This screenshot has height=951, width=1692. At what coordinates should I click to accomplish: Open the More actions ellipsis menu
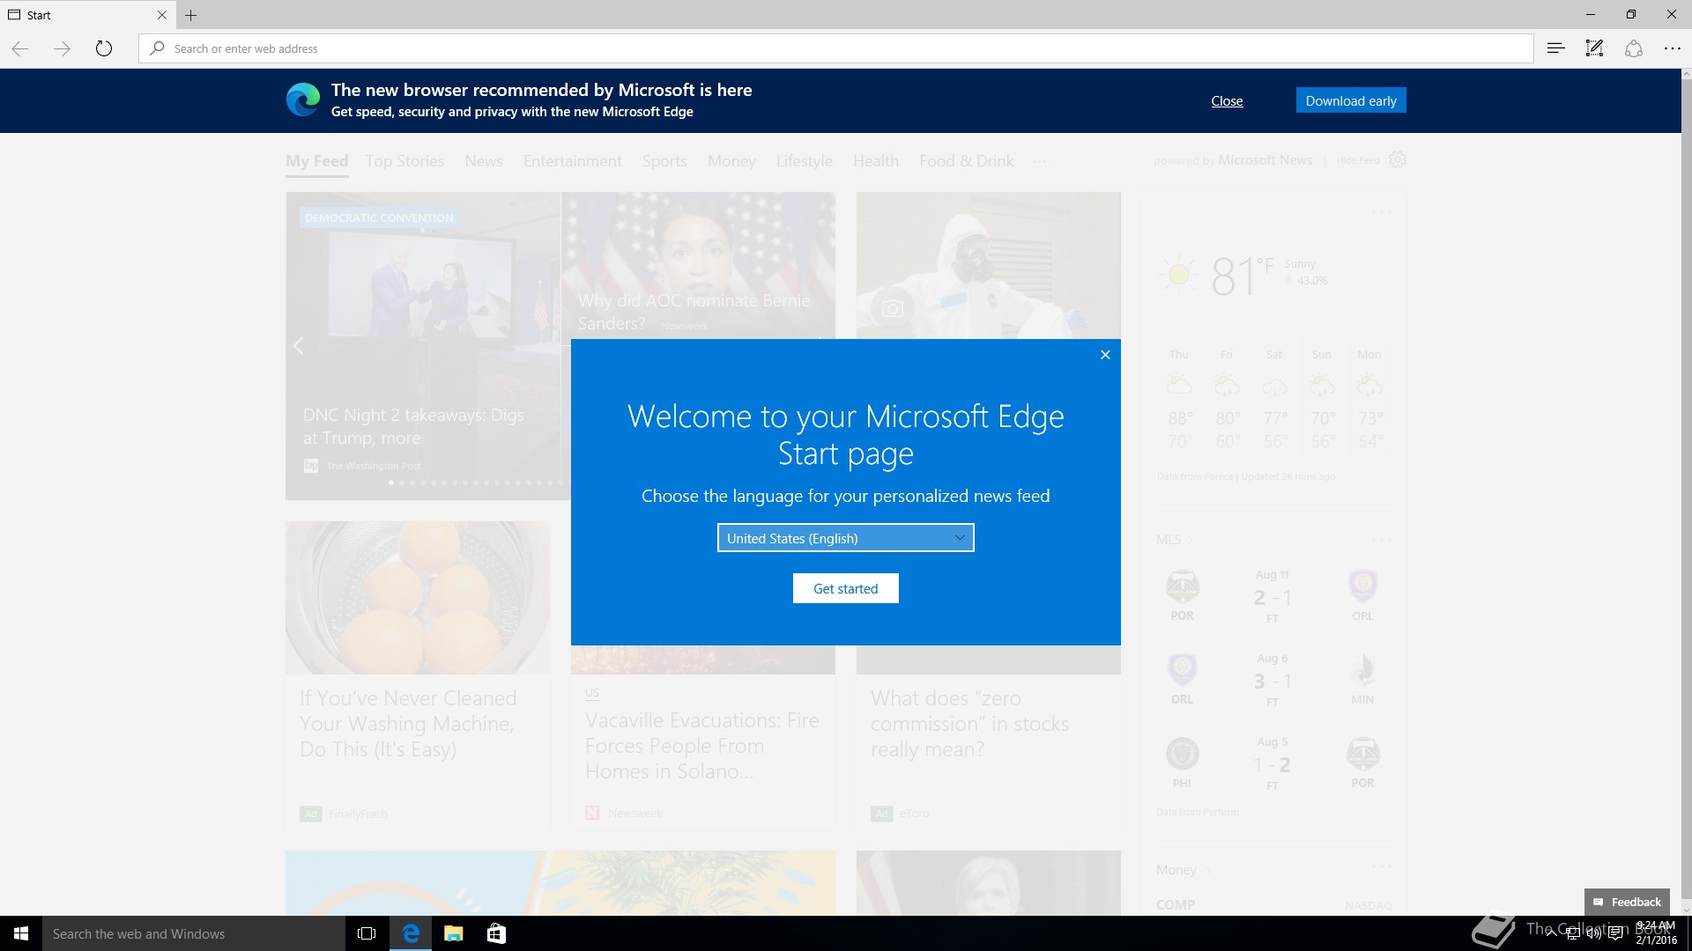click(x=1672, y=48)
